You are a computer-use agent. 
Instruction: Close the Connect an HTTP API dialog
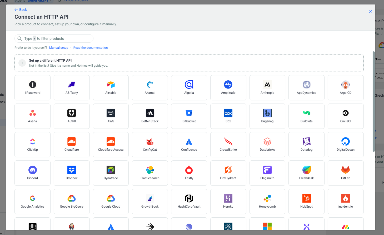(x=371, y=11)
